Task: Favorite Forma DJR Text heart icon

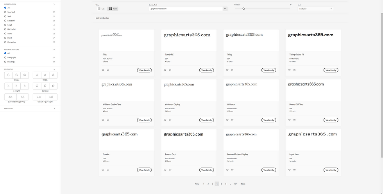Action: click(x=290, y=120)
